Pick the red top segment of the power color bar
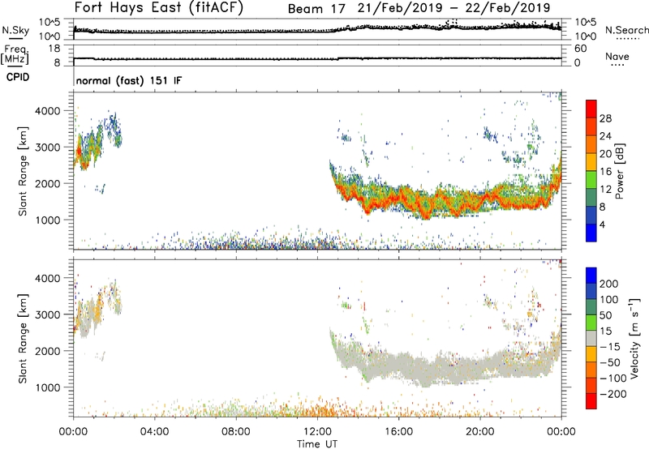Viewport: 649px width, 449px height. pos(591,109)
